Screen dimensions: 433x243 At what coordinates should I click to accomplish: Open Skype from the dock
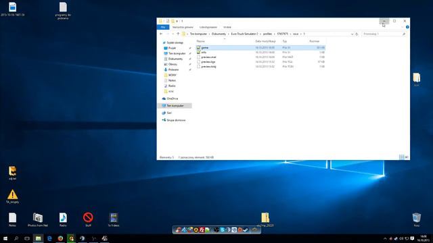click(223, 230)
